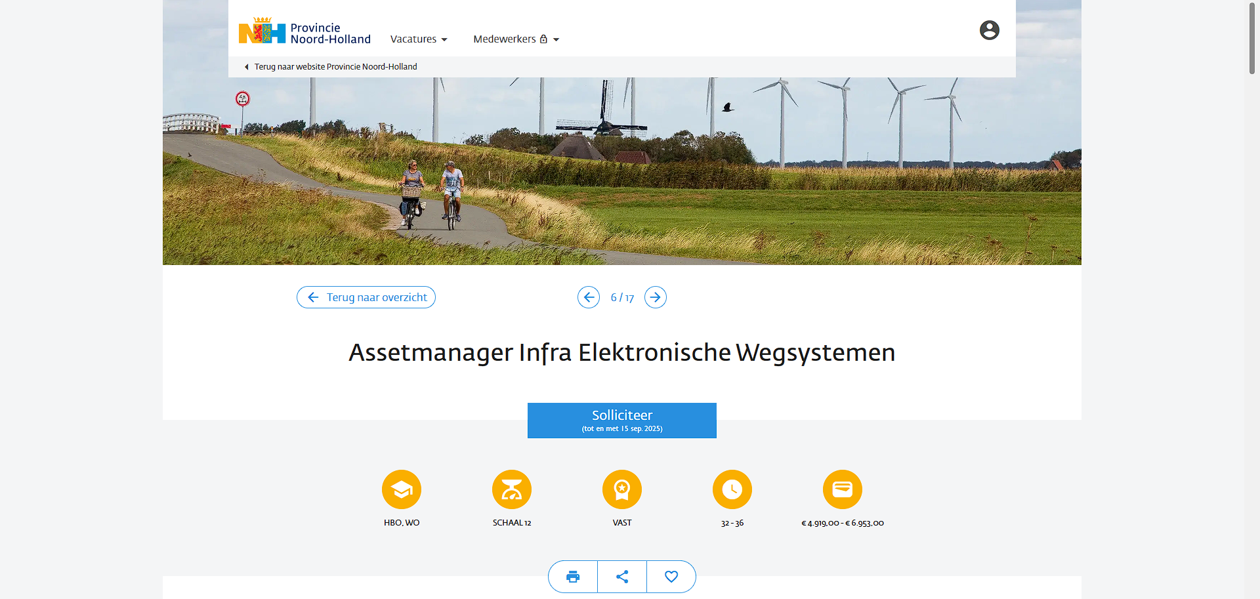Viewport: 1260px width, 599px height.
Task: Print this vacancy with the printer icon
Action: click(x=573, y=577)
